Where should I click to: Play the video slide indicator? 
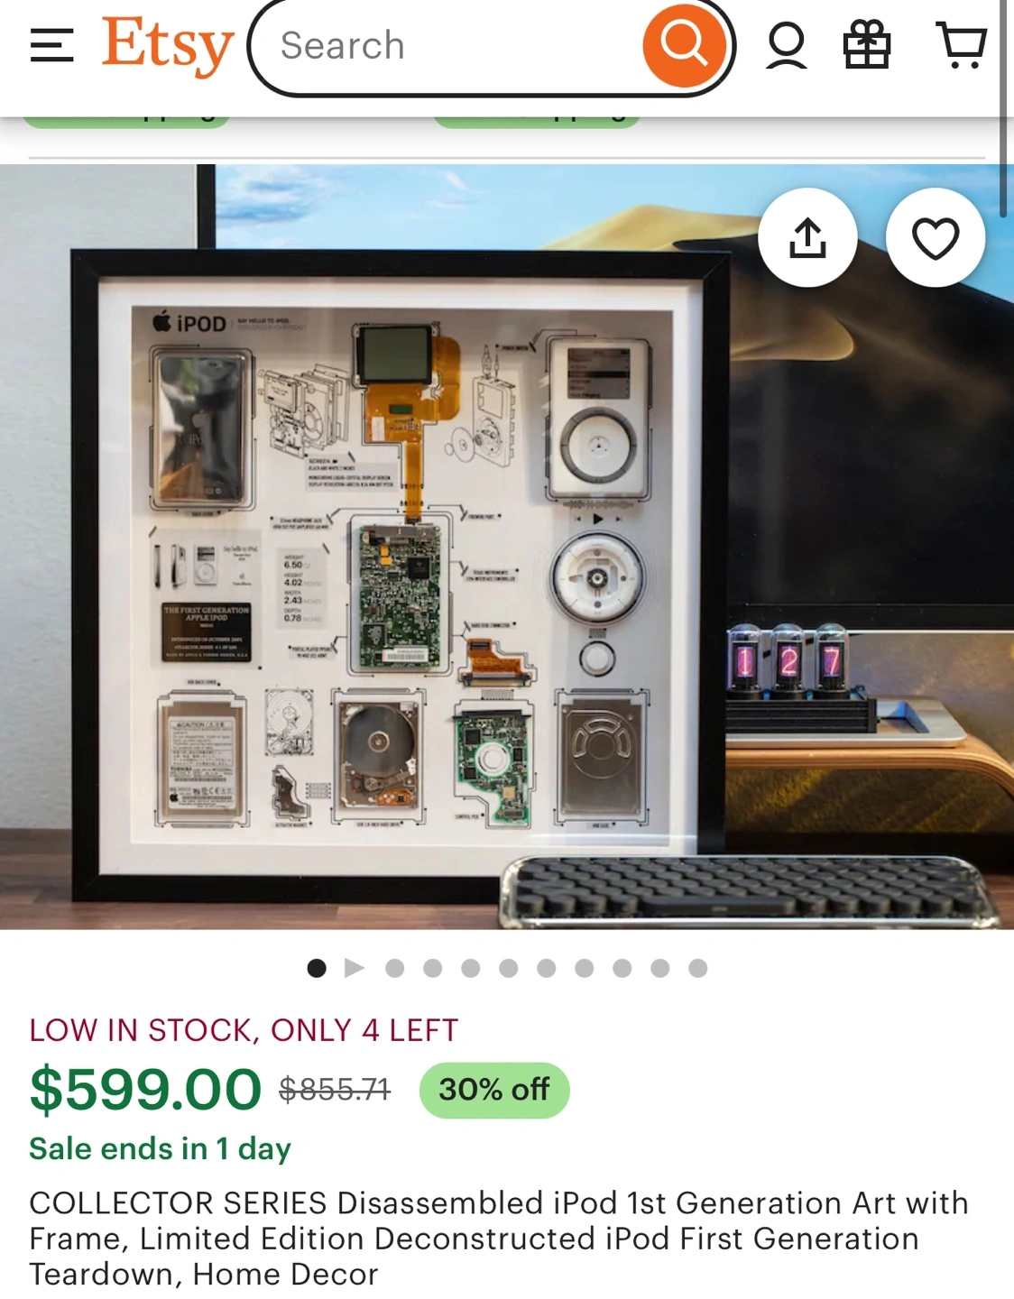(x=355, y=968)
